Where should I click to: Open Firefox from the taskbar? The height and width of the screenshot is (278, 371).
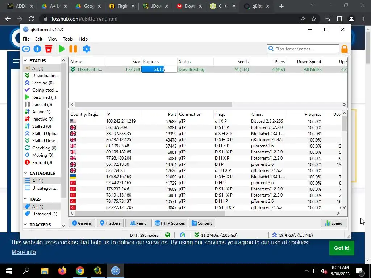62,271
